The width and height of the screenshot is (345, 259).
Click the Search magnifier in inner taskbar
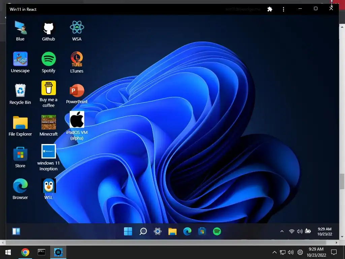(x=143, y=231)
